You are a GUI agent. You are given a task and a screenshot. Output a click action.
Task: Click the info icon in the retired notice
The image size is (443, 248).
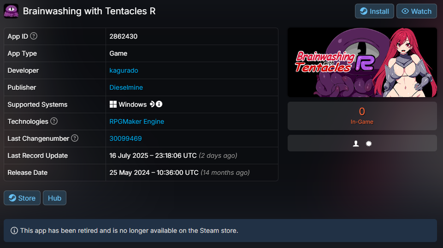tap(14, 231)
